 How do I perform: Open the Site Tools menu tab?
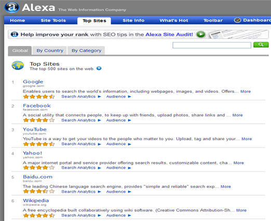pyautogui.click(x=53, y=20)
